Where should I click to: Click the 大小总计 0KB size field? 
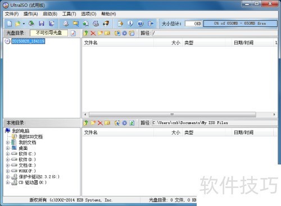tap(193, 24)
